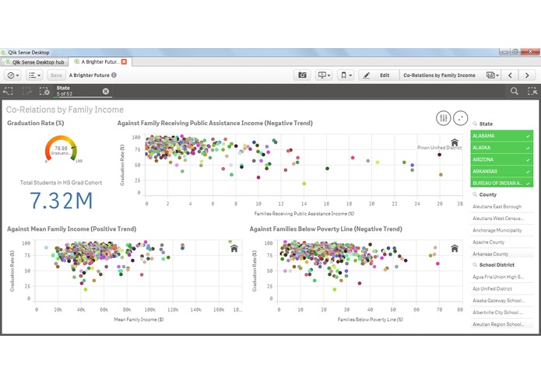
Task: Select Anchorage Municipality county
Action: (x=501, y=230)
